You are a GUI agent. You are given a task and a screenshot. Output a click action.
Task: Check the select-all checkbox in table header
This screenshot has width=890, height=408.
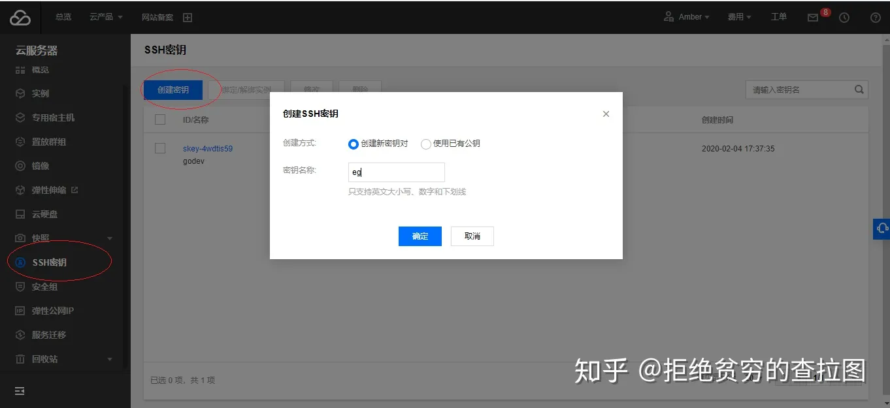159,119
